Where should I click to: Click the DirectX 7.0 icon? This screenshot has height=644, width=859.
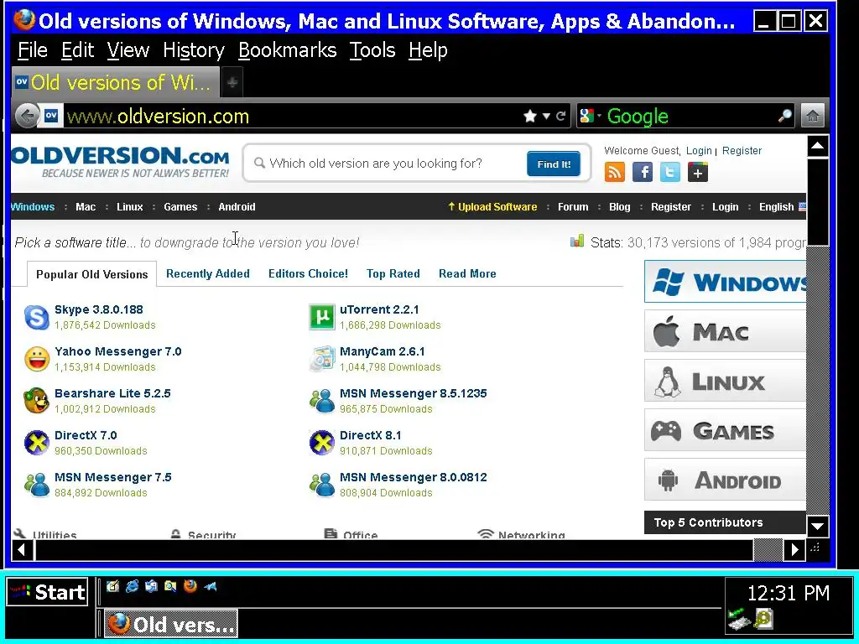(x=37, y=443)
